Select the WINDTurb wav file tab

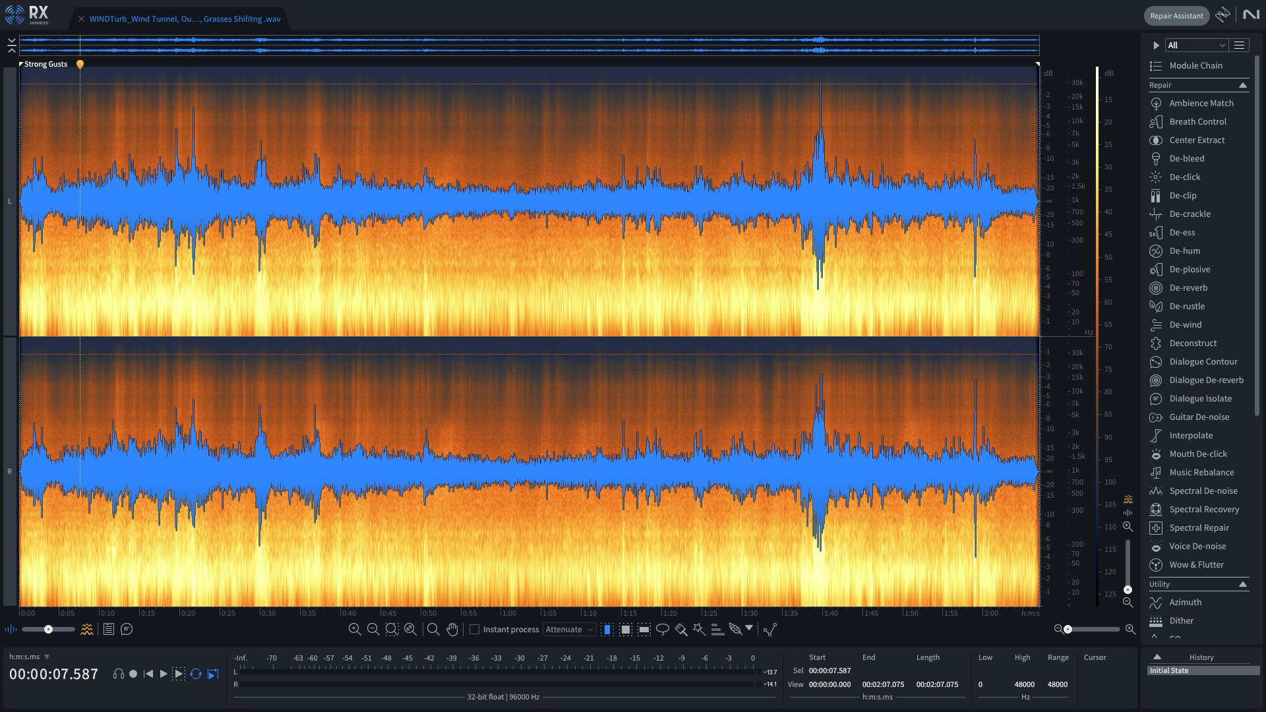click(x=185, y=19)
